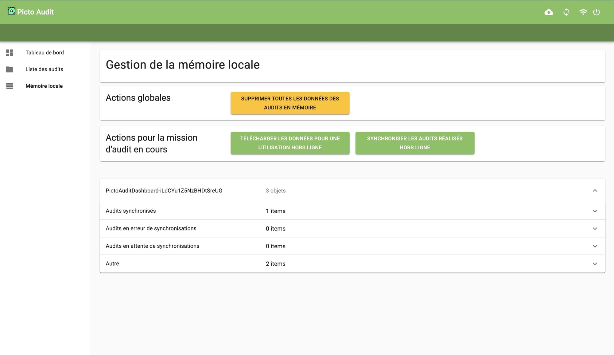
Task: Expand the Autre items row
Action: [595, 264]
